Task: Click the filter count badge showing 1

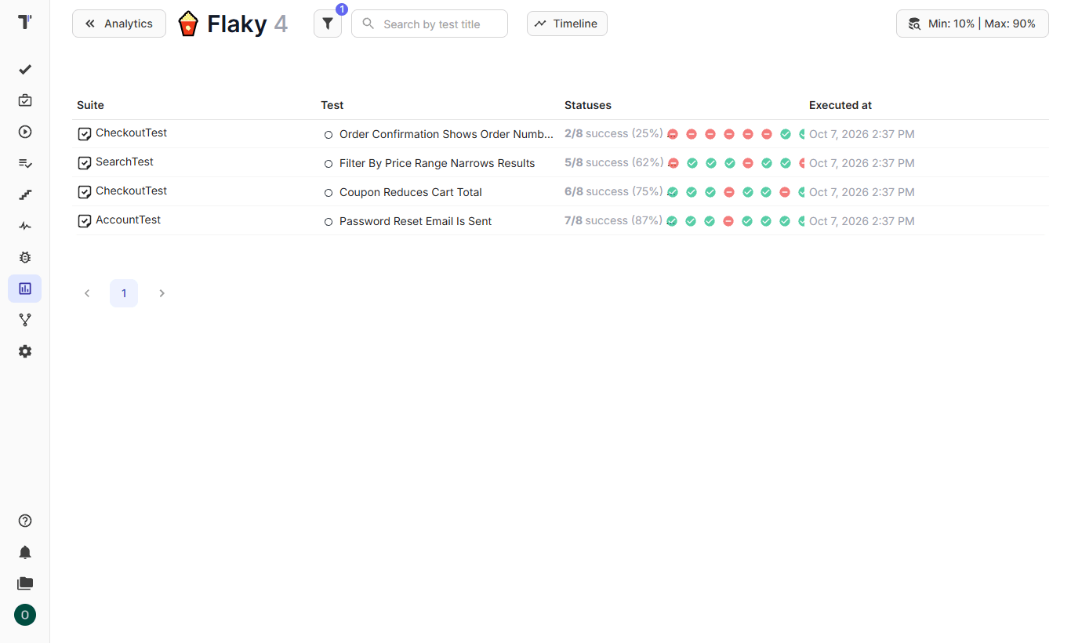Action: 342,9
